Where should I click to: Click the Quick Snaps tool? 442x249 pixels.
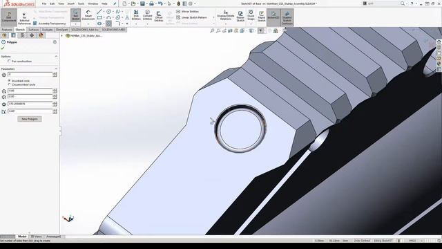point(251,15)
